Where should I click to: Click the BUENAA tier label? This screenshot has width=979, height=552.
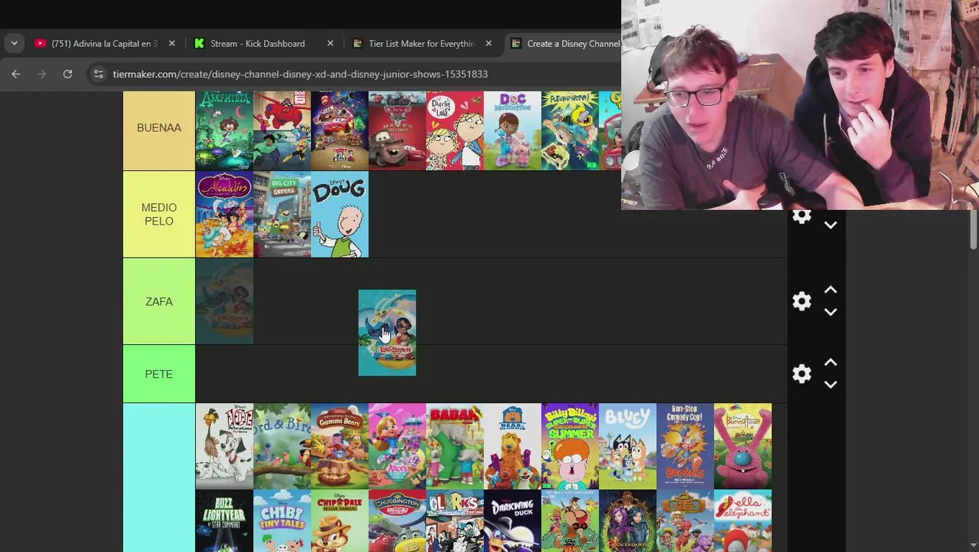point(159,128)
